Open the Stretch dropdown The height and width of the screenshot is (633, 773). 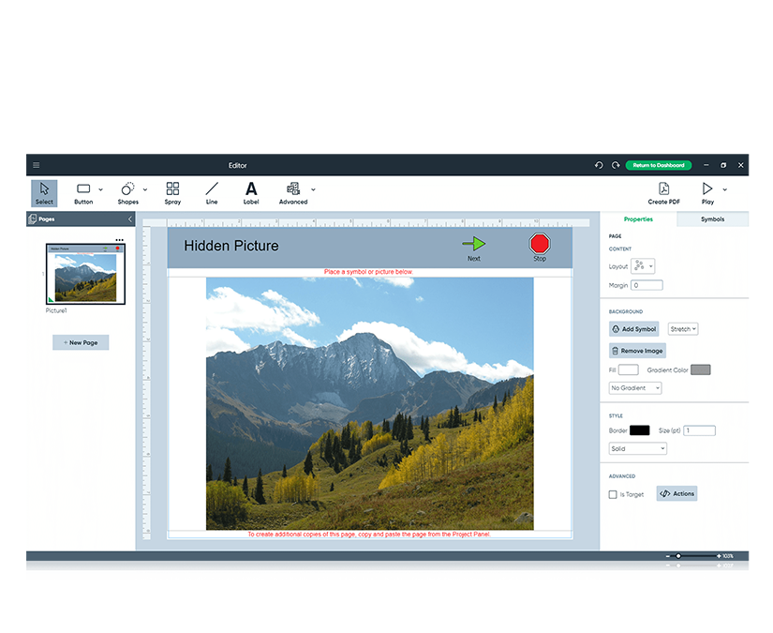(x=683, y=329)
